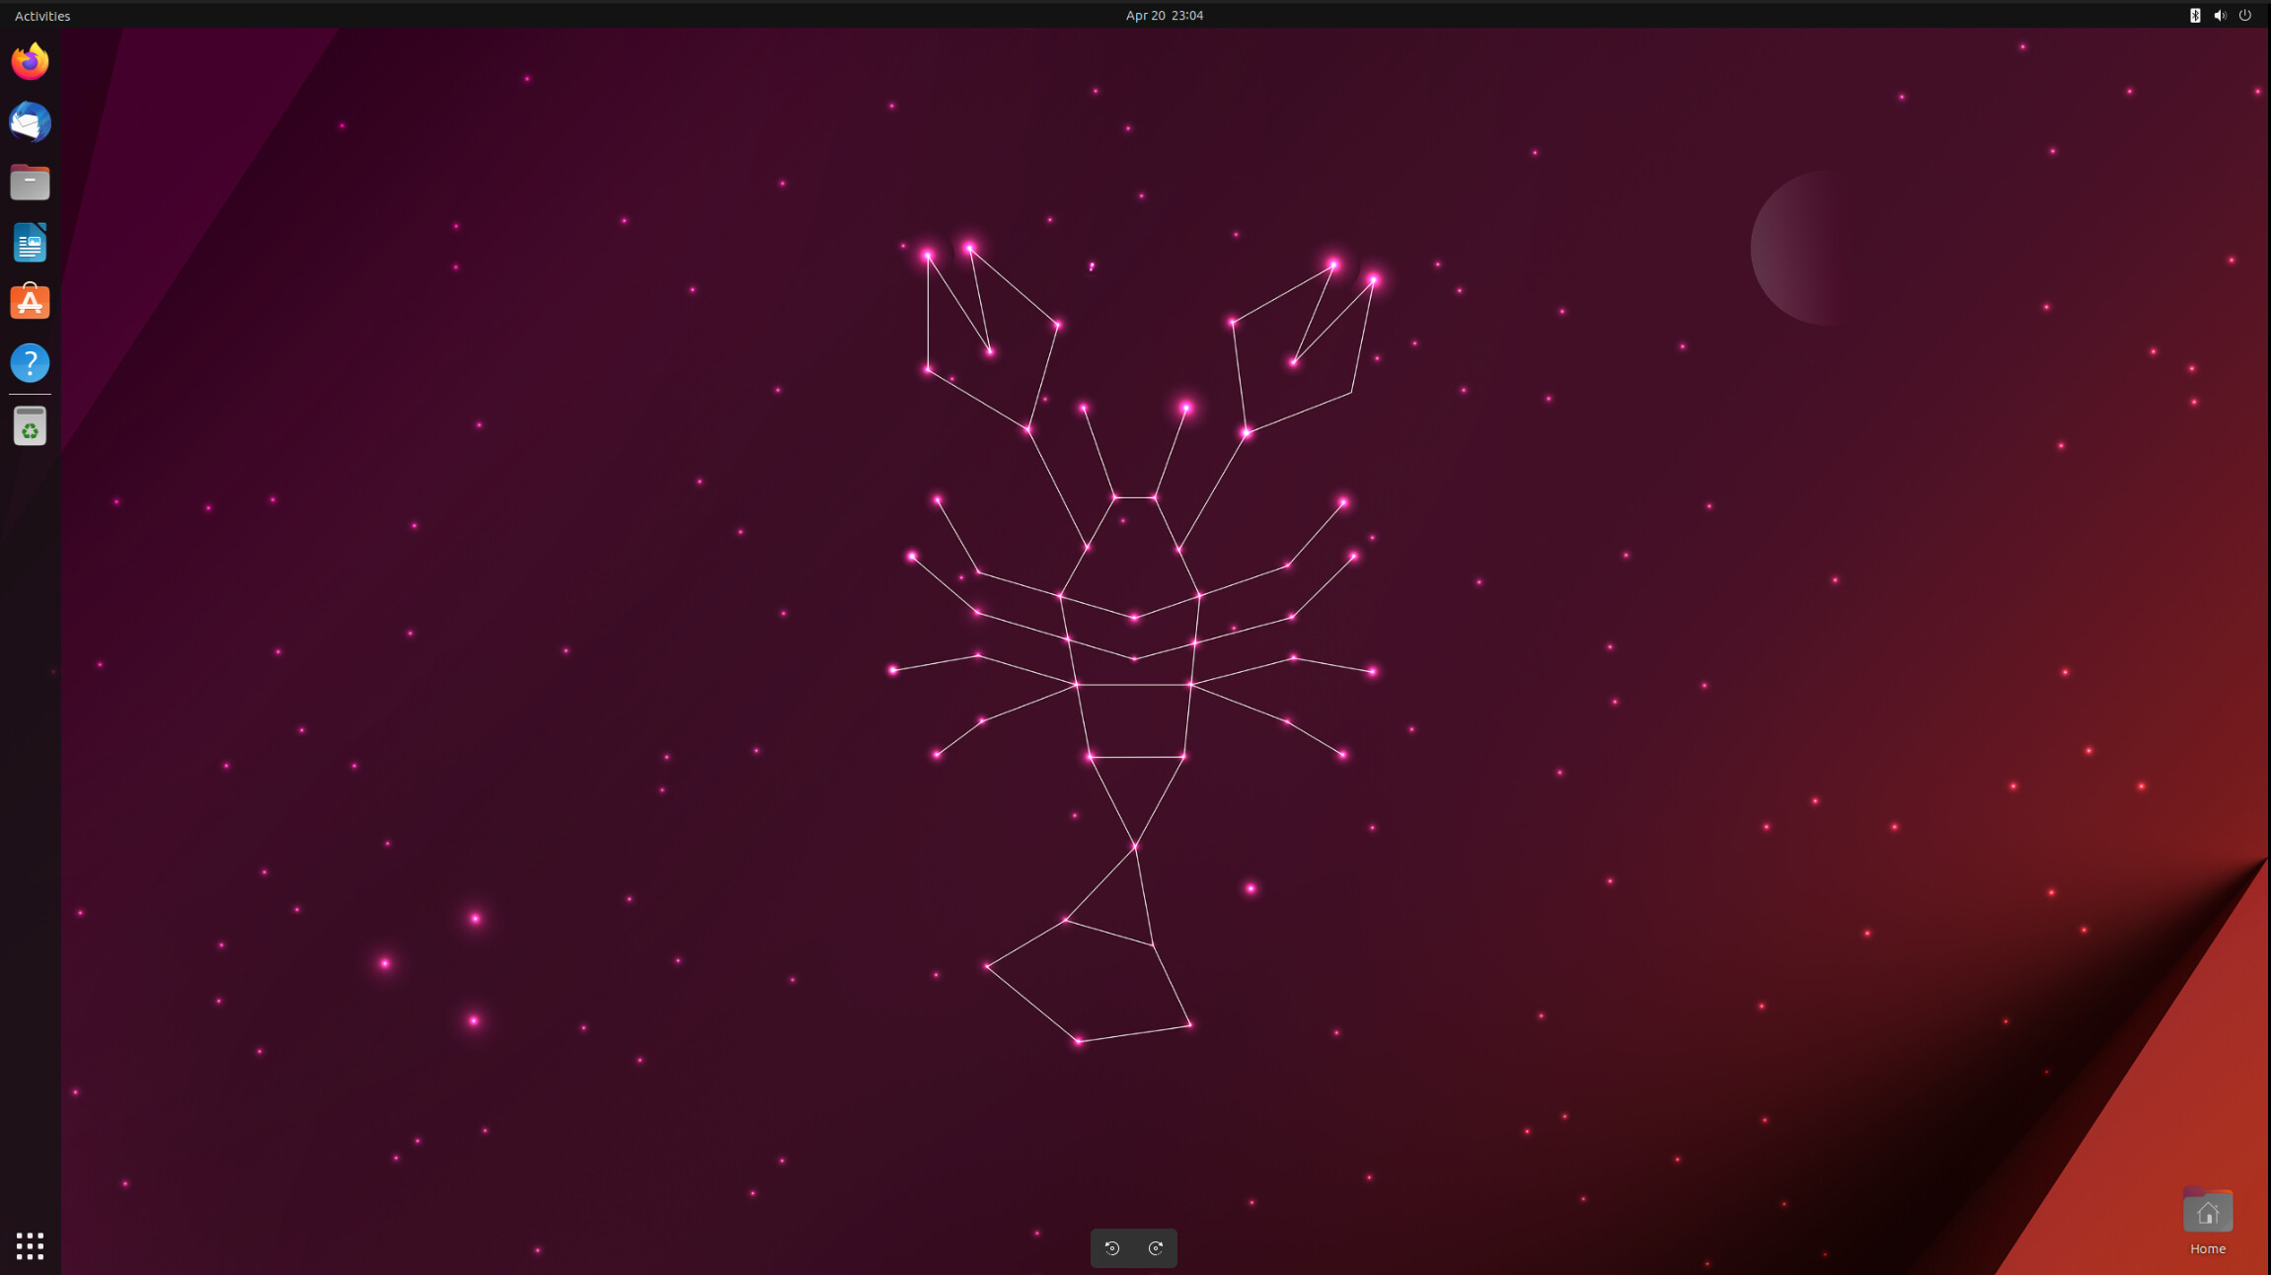
Task: Open Activities overview
Action: 42,16
